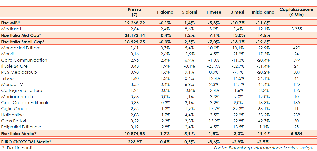This screenshot has height=151, width=317.
Task: Click the RCS Mediagroup company name
Action: 19,72
